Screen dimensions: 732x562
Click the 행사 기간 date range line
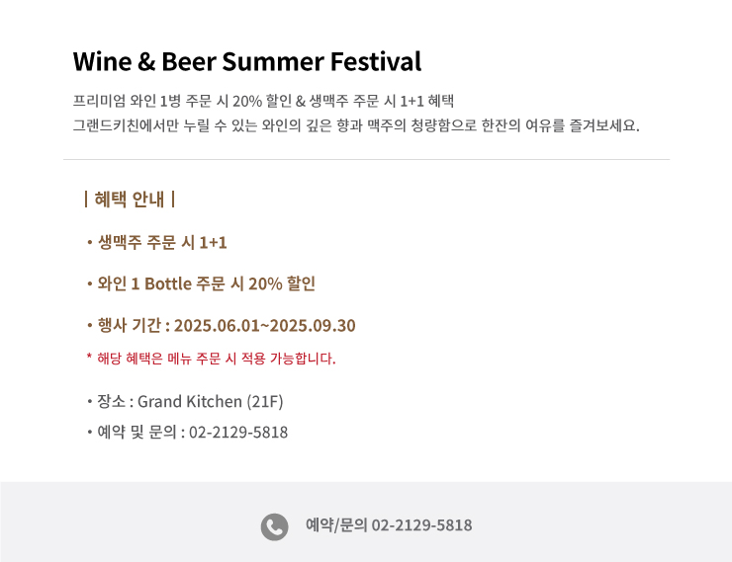pyautogui.click(x=222, y=325)
